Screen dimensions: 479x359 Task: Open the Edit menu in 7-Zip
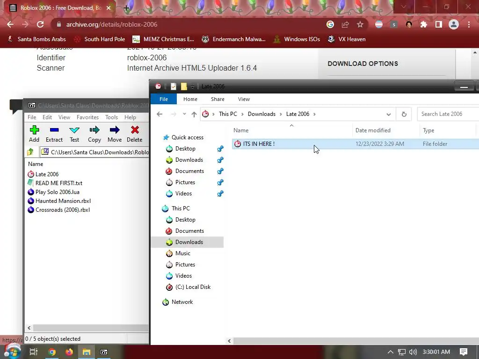tap(47, 117)
